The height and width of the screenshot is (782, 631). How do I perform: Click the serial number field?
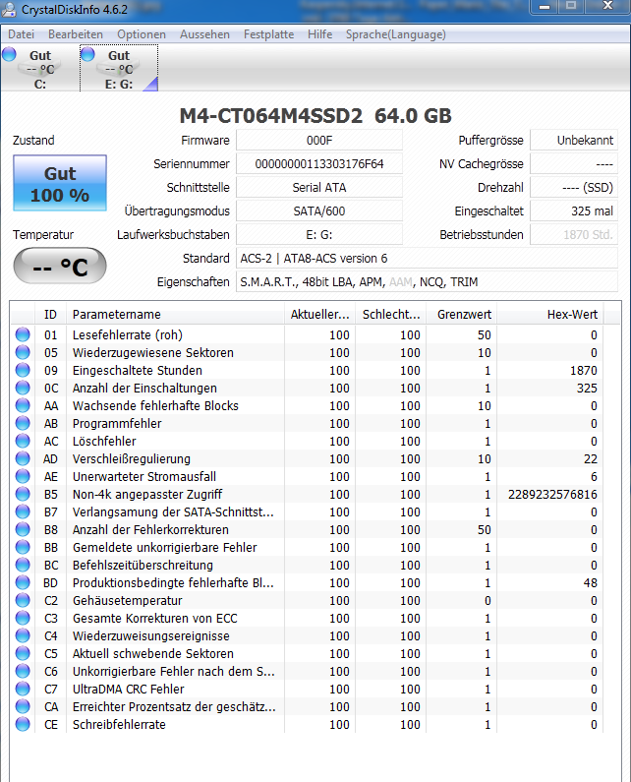click(319, 163)
